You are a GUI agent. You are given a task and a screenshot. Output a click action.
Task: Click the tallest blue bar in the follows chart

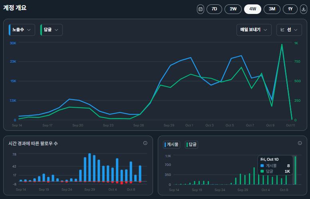coord(89,167)
